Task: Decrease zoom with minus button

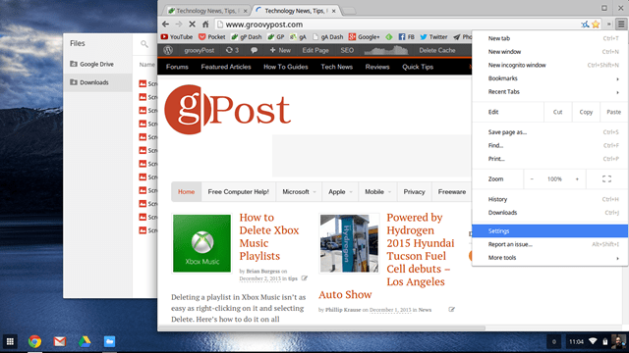Action: 532,178
